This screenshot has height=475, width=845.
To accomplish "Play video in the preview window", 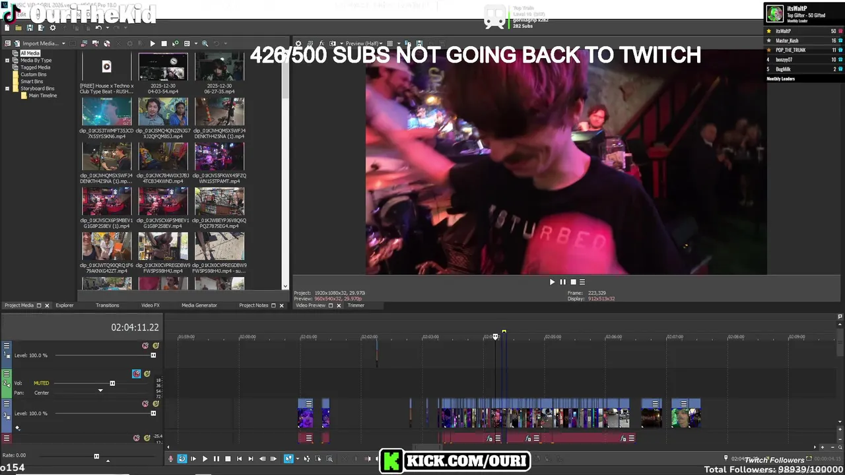I will (x=553, y=282).
